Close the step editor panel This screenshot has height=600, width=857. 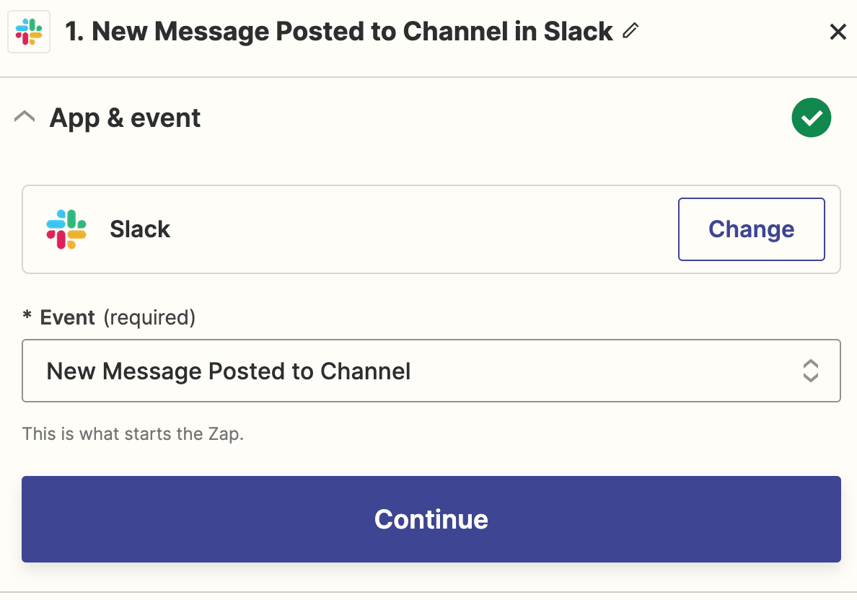coord(838,32)
